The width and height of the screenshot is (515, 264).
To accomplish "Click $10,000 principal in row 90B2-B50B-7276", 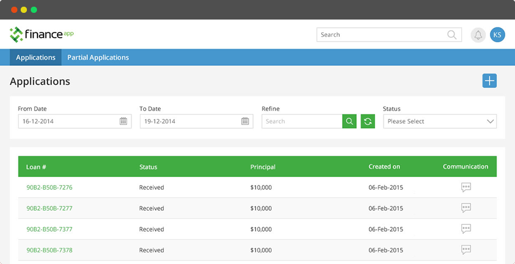I will pyautogui.click(x=261, y=188).
